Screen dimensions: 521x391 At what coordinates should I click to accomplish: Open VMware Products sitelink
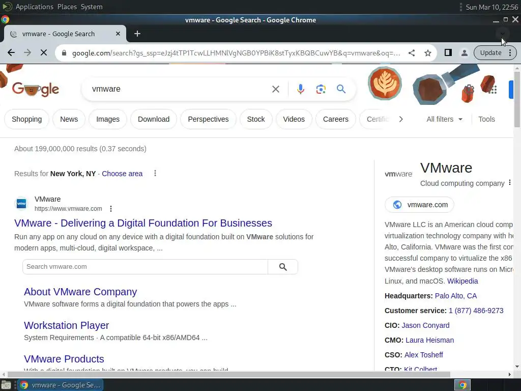click(64, 359)
